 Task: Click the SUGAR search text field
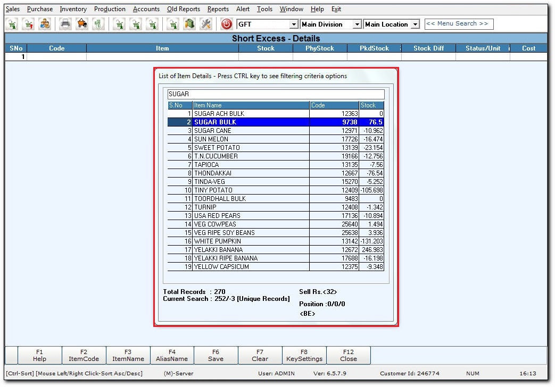pyautogui.click(x=276, y=94)
